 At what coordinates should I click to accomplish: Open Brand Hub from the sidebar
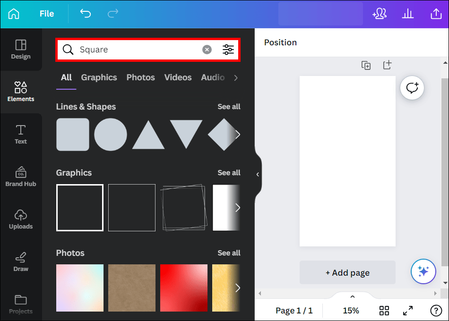20,176
